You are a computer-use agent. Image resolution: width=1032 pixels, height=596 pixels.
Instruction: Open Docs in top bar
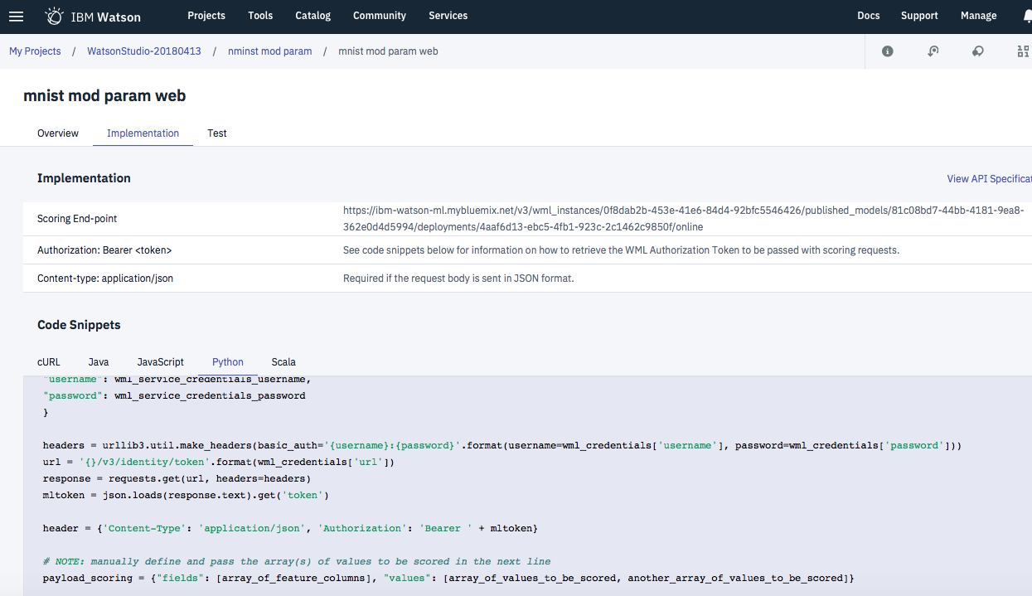pos(869,16)
